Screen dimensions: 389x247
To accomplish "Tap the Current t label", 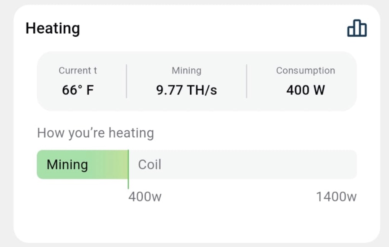I will coord(78,71).
